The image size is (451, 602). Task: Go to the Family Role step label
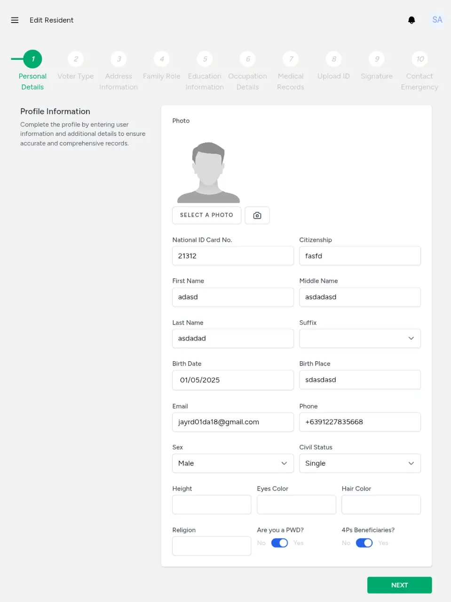(162, 76)
